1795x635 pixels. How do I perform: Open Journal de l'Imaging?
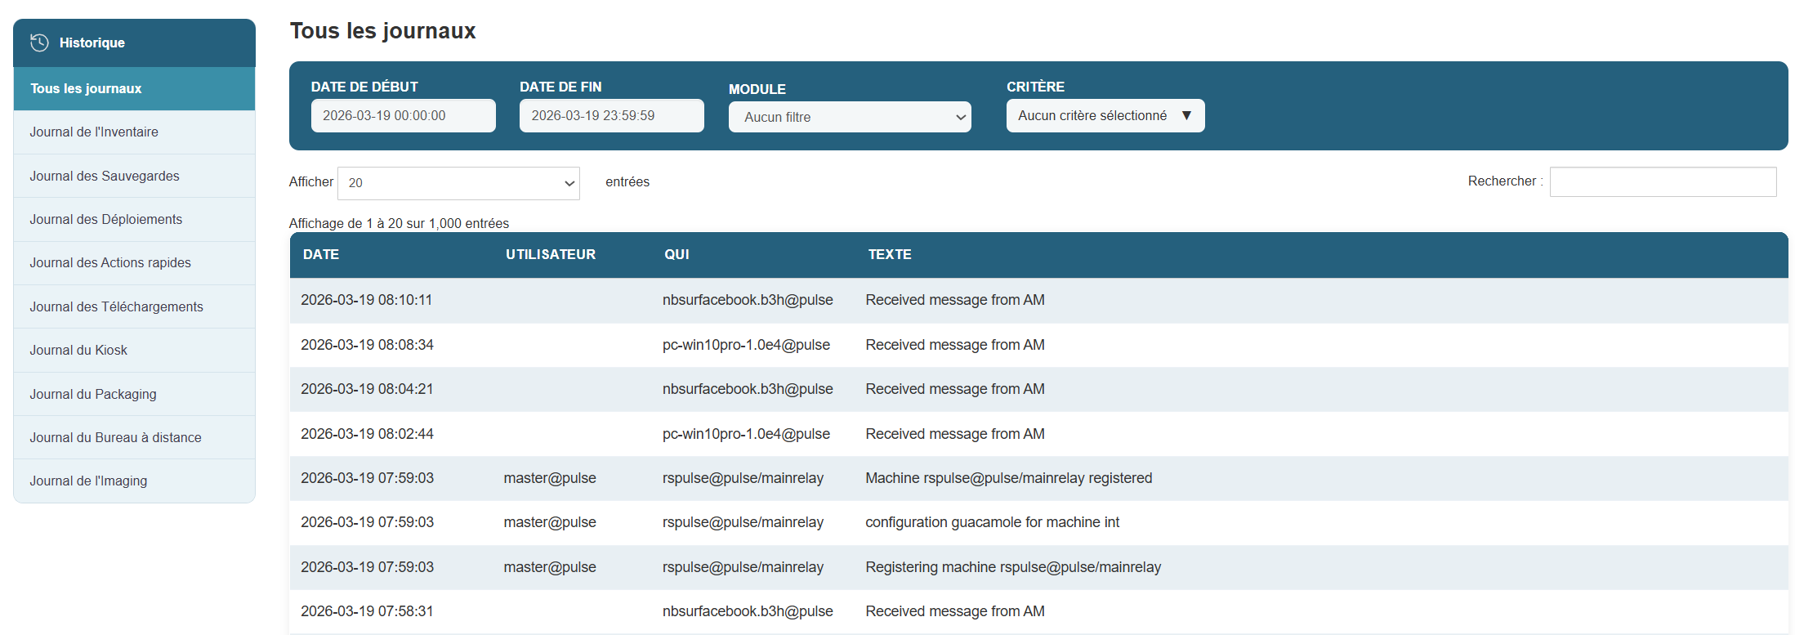coord(88,481)
